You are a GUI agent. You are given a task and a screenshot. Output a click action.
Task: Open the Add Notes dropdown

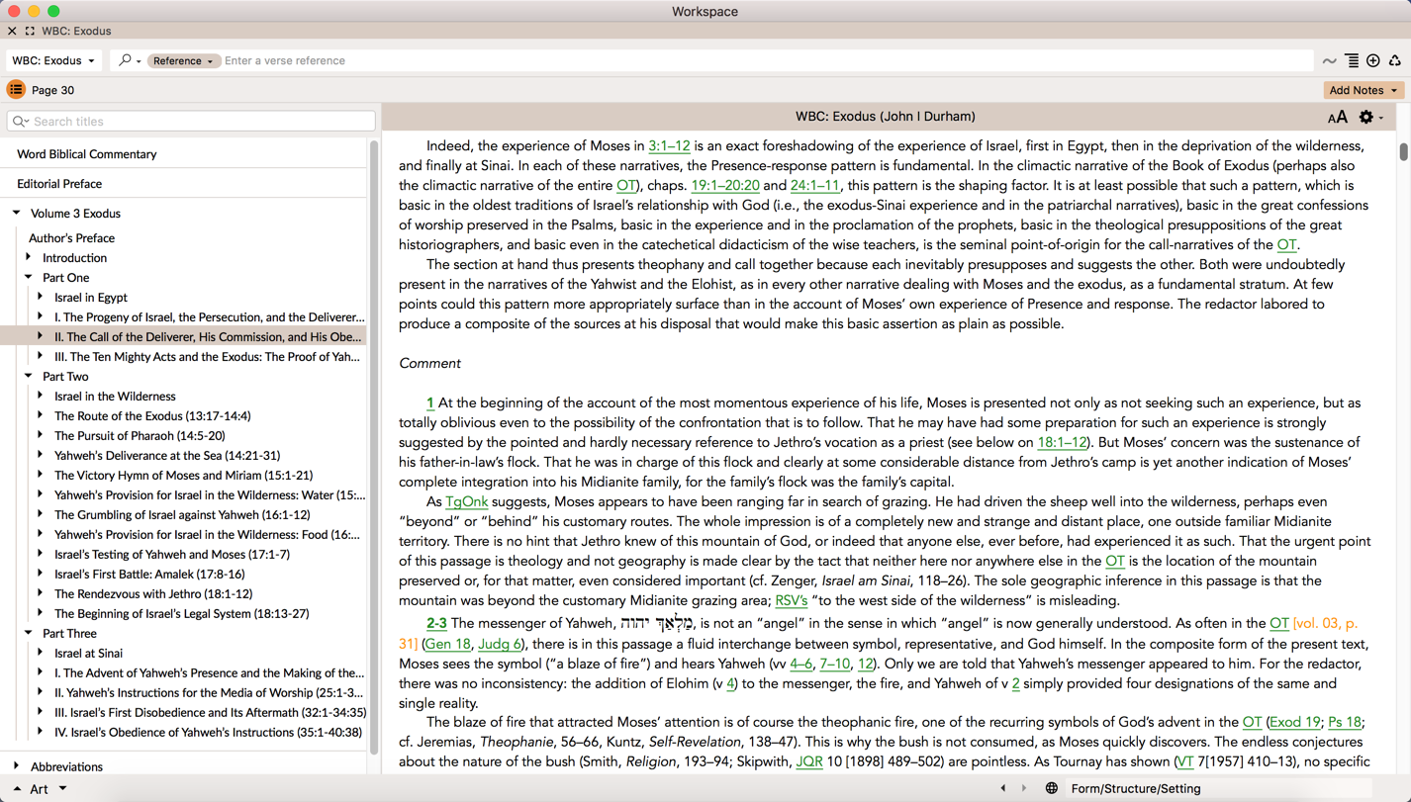pos(1364,90)
